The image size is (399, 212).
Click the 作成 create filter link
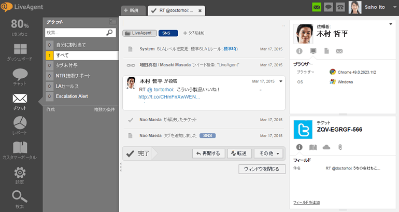pos(50,110)
